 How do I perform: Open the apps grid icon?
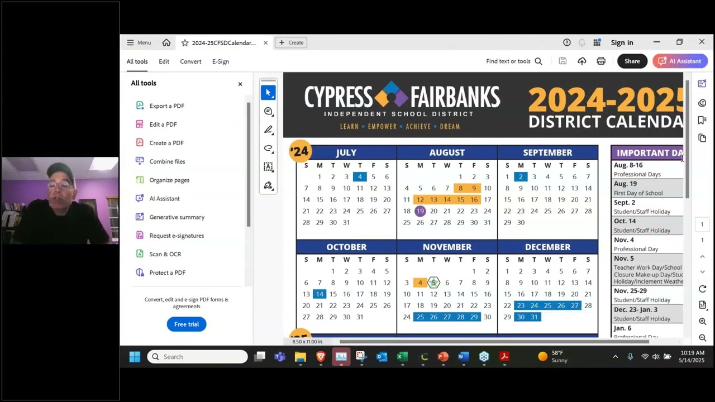(597, 42)
